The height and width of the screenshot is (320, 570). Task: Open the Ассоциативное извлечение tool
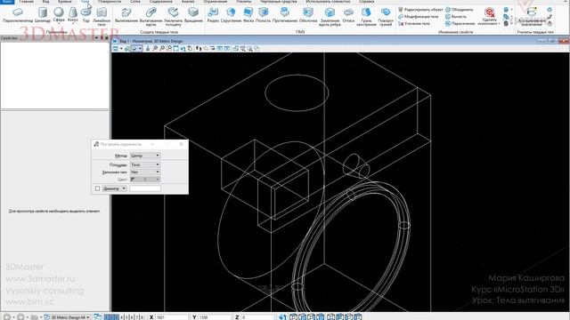click(x=532, y=17)
